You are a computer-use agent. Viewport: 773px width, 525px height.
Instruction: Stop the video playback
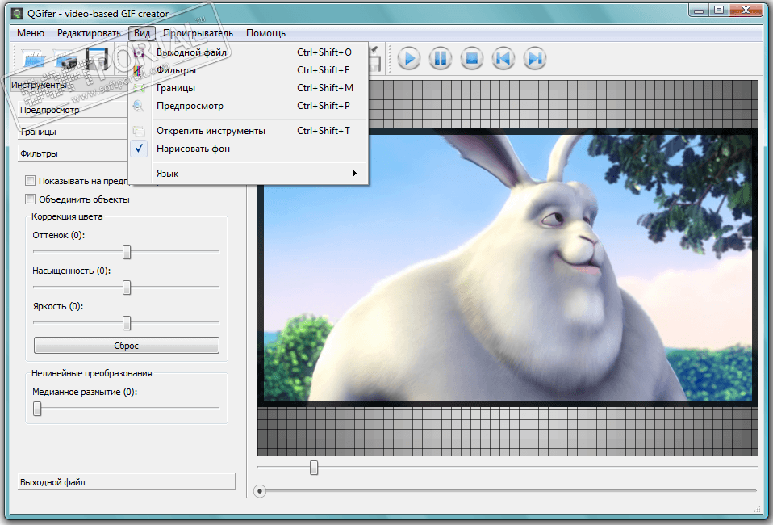472,58
